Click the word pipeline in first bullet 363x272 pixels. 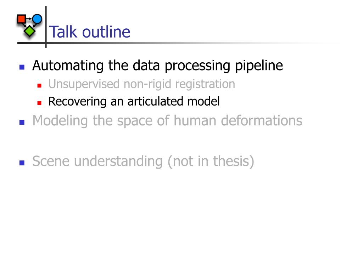(259, 66)
